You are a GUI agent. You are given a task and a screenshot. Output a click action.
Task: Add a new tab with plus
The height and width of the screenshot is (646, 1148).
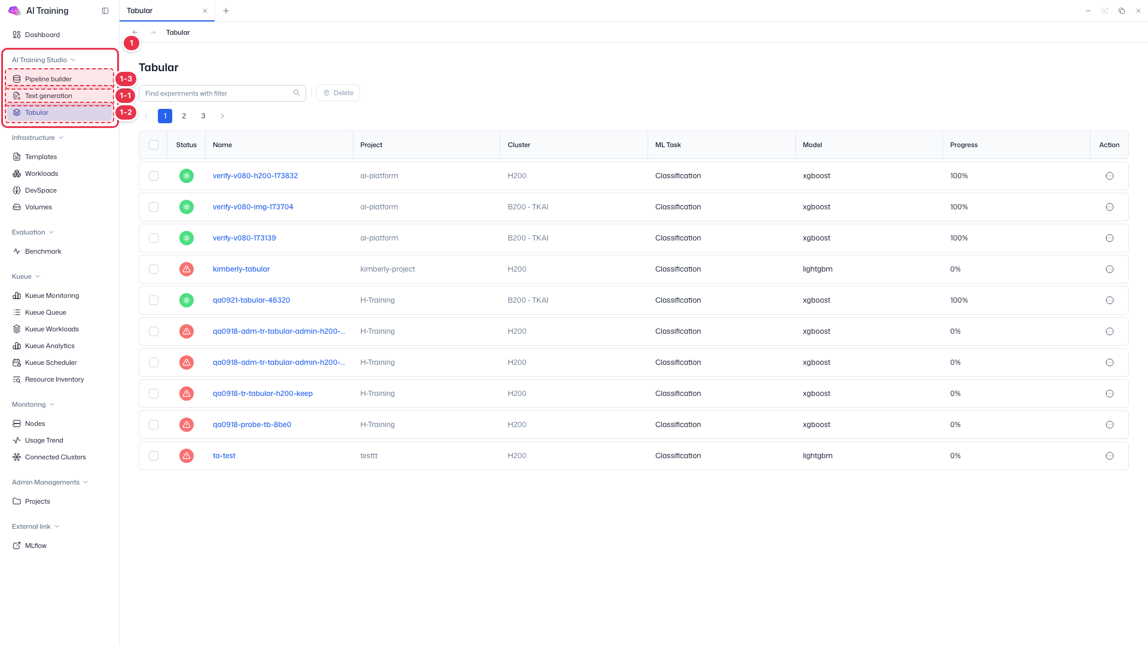tap(226, 11)
